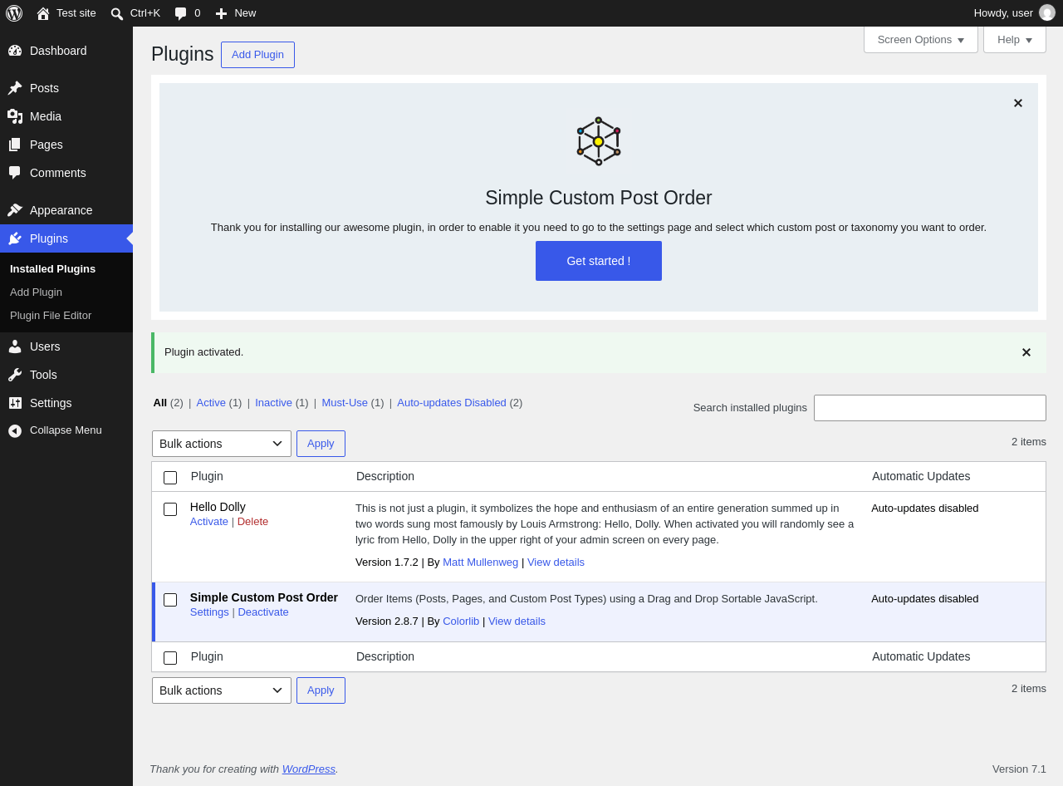Screen dimensions: 1063x786
Task: Expand the Screen Options panel
Action: click(921, 40)
